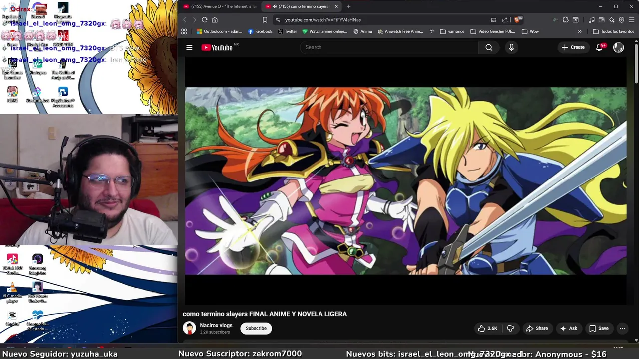Open the Streamer.bot desktop shortcut
The width and height of the screenshot is (639, 359).
pos(38,95)
